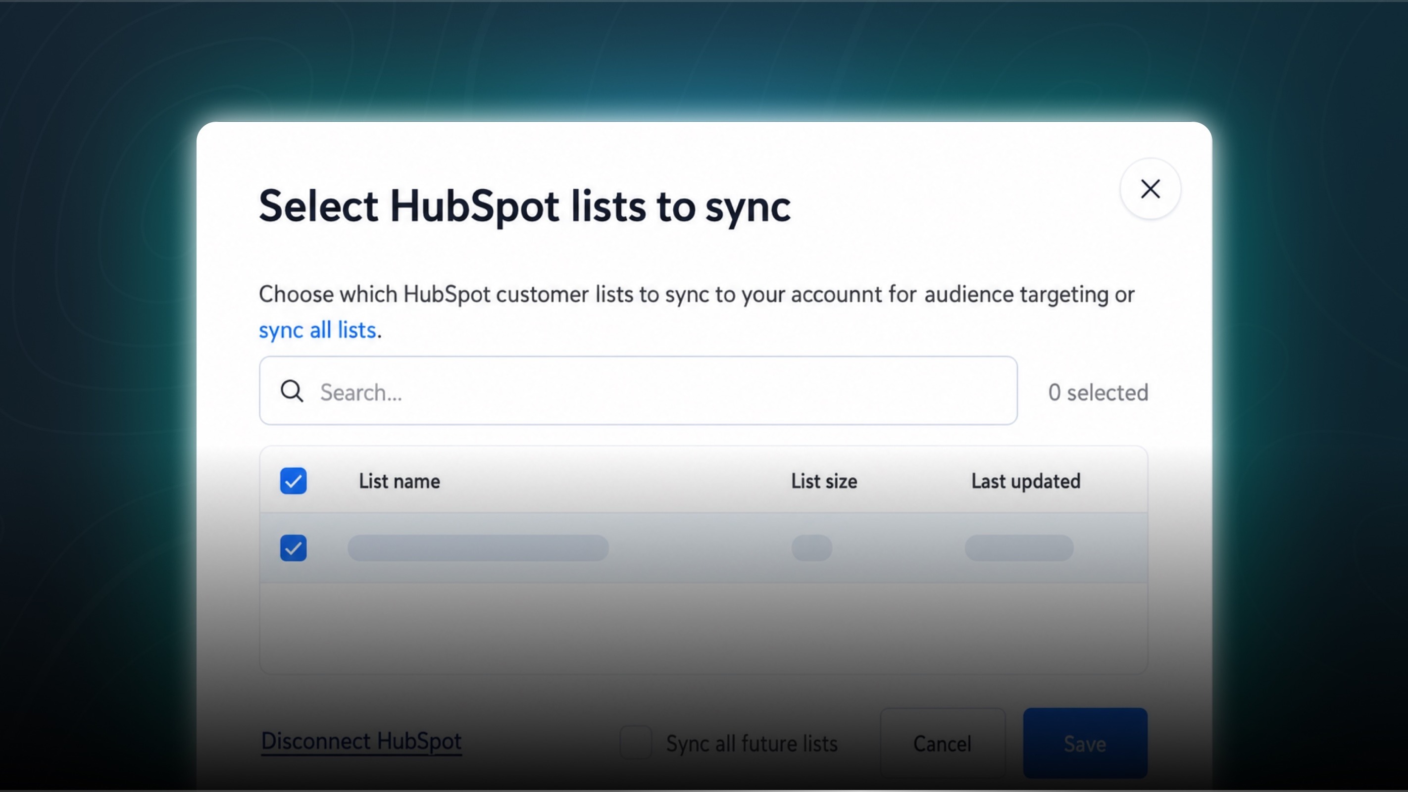The width and height of the screenshot is (1408, 792).
Task: Click the first row's list size placeholder
Action: coord(811,547)
